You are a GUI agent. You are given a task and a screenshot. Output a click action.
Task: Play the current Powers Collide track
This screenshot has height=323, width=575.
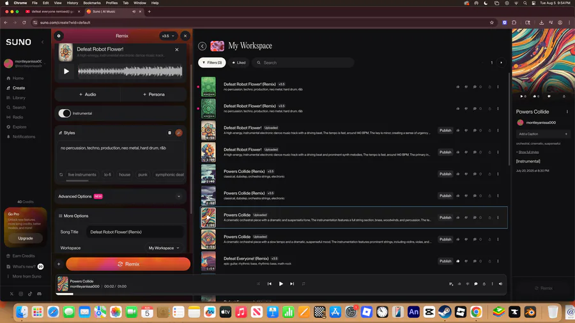coord(281,284)
